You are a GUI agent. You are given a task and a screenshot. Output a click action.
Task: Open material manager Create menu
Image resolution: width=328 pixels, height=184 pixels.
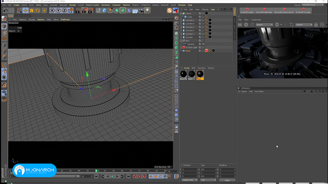pos(187,68)
